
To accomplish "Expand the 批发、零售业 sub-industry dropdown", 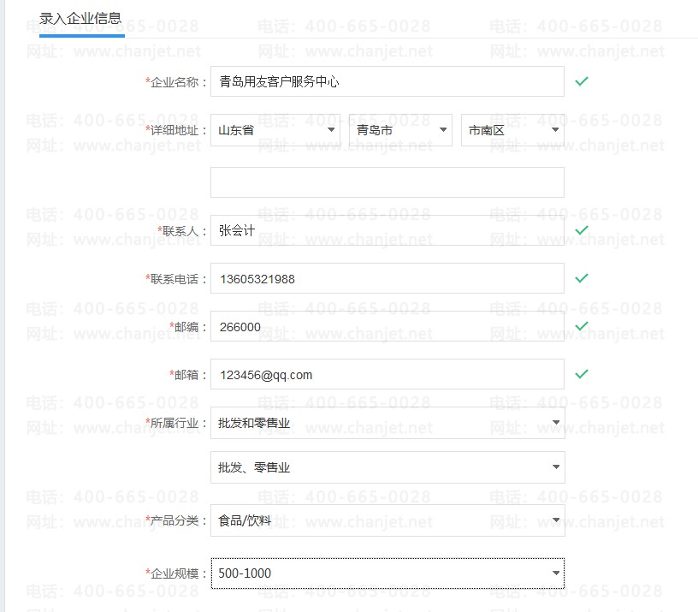I will pyautogui.click(x=387, y=467).
